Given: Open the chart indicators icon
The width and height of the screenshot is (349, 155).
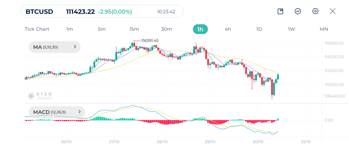Looking at the screenshot, I should [298, 11].
